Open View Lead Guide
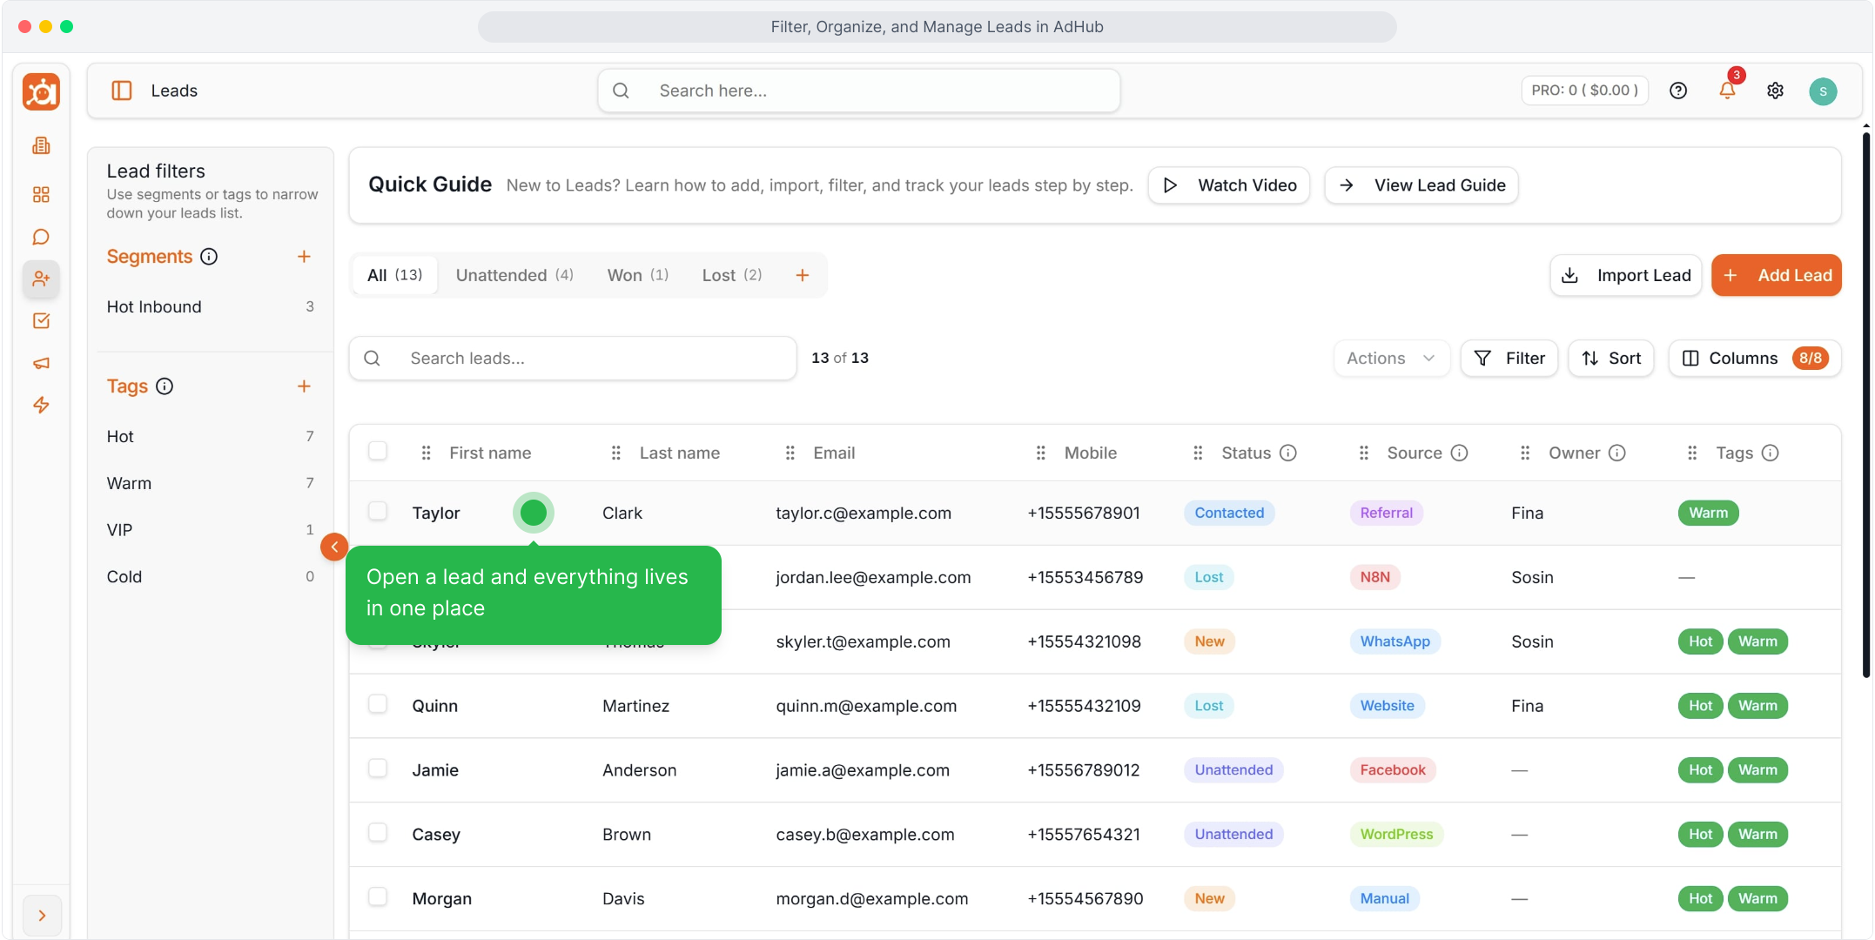Viewport: 1875px width, 940px height. coord(1421,185)
